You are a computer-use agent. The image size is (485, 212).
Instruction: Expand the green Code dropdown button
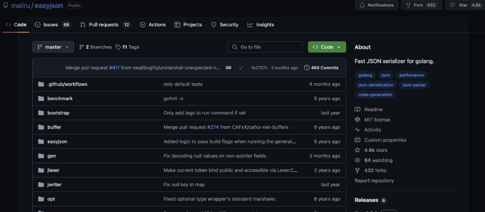327,47
